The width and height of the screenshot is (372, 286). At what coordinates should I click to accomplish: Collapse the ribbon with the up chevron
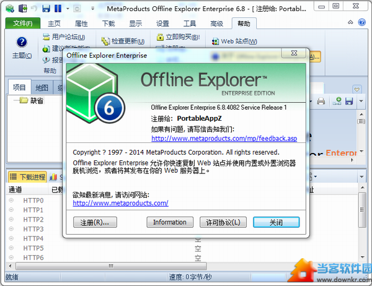350,22
